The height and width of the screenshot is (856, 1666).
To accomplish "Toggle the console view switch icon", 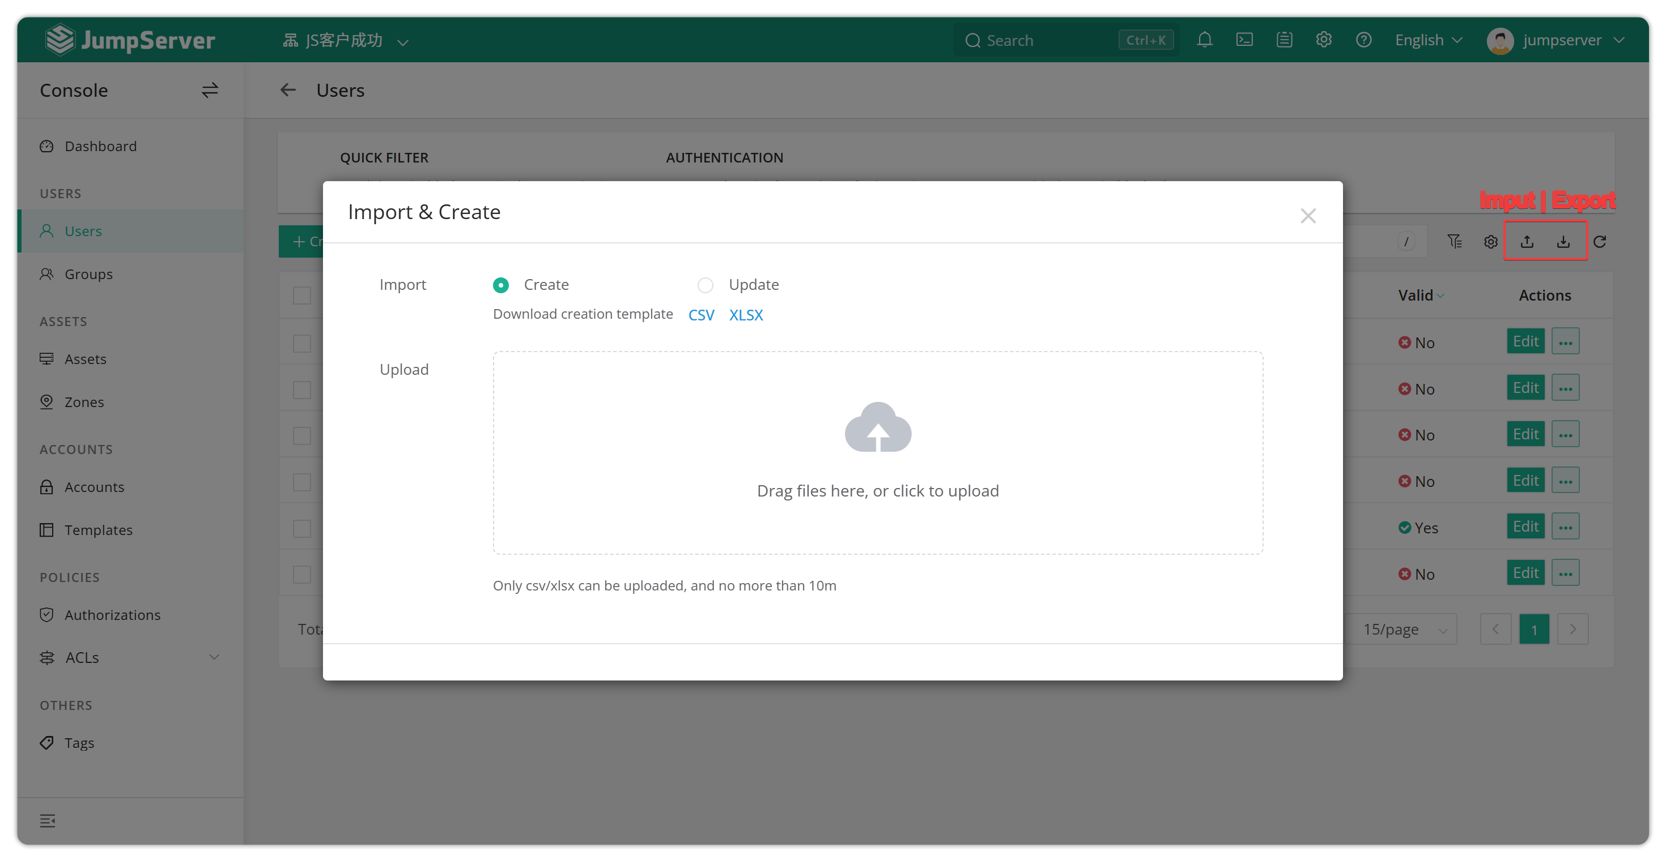I will click(x=210, y=91).
